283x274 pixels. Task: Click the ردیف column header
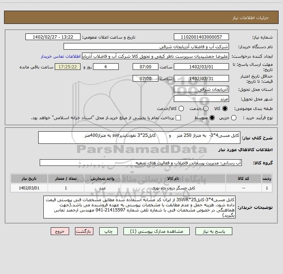(267, 178)
